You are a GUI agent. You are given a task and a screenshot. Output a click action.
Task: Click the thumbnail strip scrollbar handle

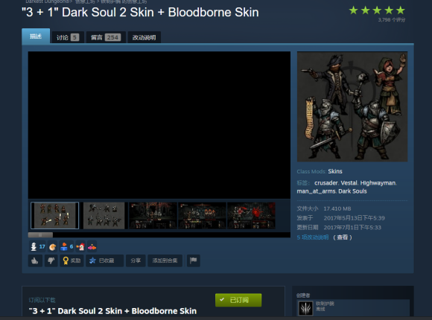[40, 235]
